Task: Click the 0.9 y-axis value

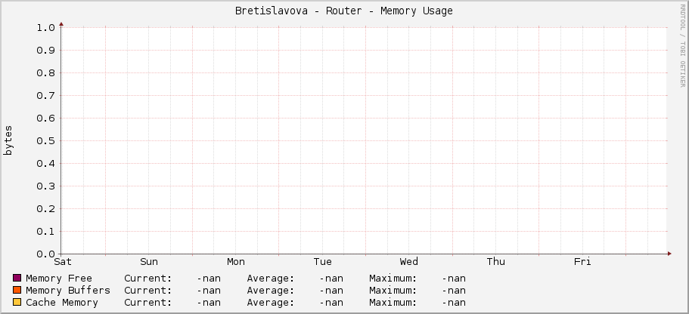Action: click(45, 50)
